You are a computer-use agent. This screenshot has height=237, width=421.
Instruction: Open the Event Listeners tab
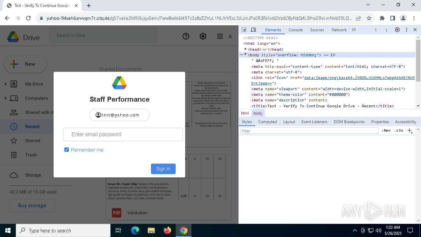314,122
